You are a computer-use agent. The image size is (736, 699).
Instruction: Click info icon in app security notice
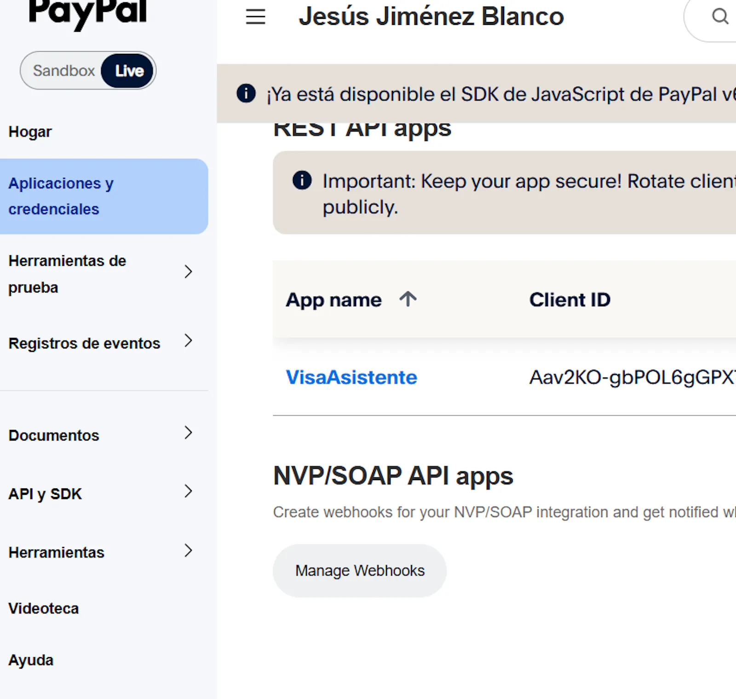[x=302, y=180]
